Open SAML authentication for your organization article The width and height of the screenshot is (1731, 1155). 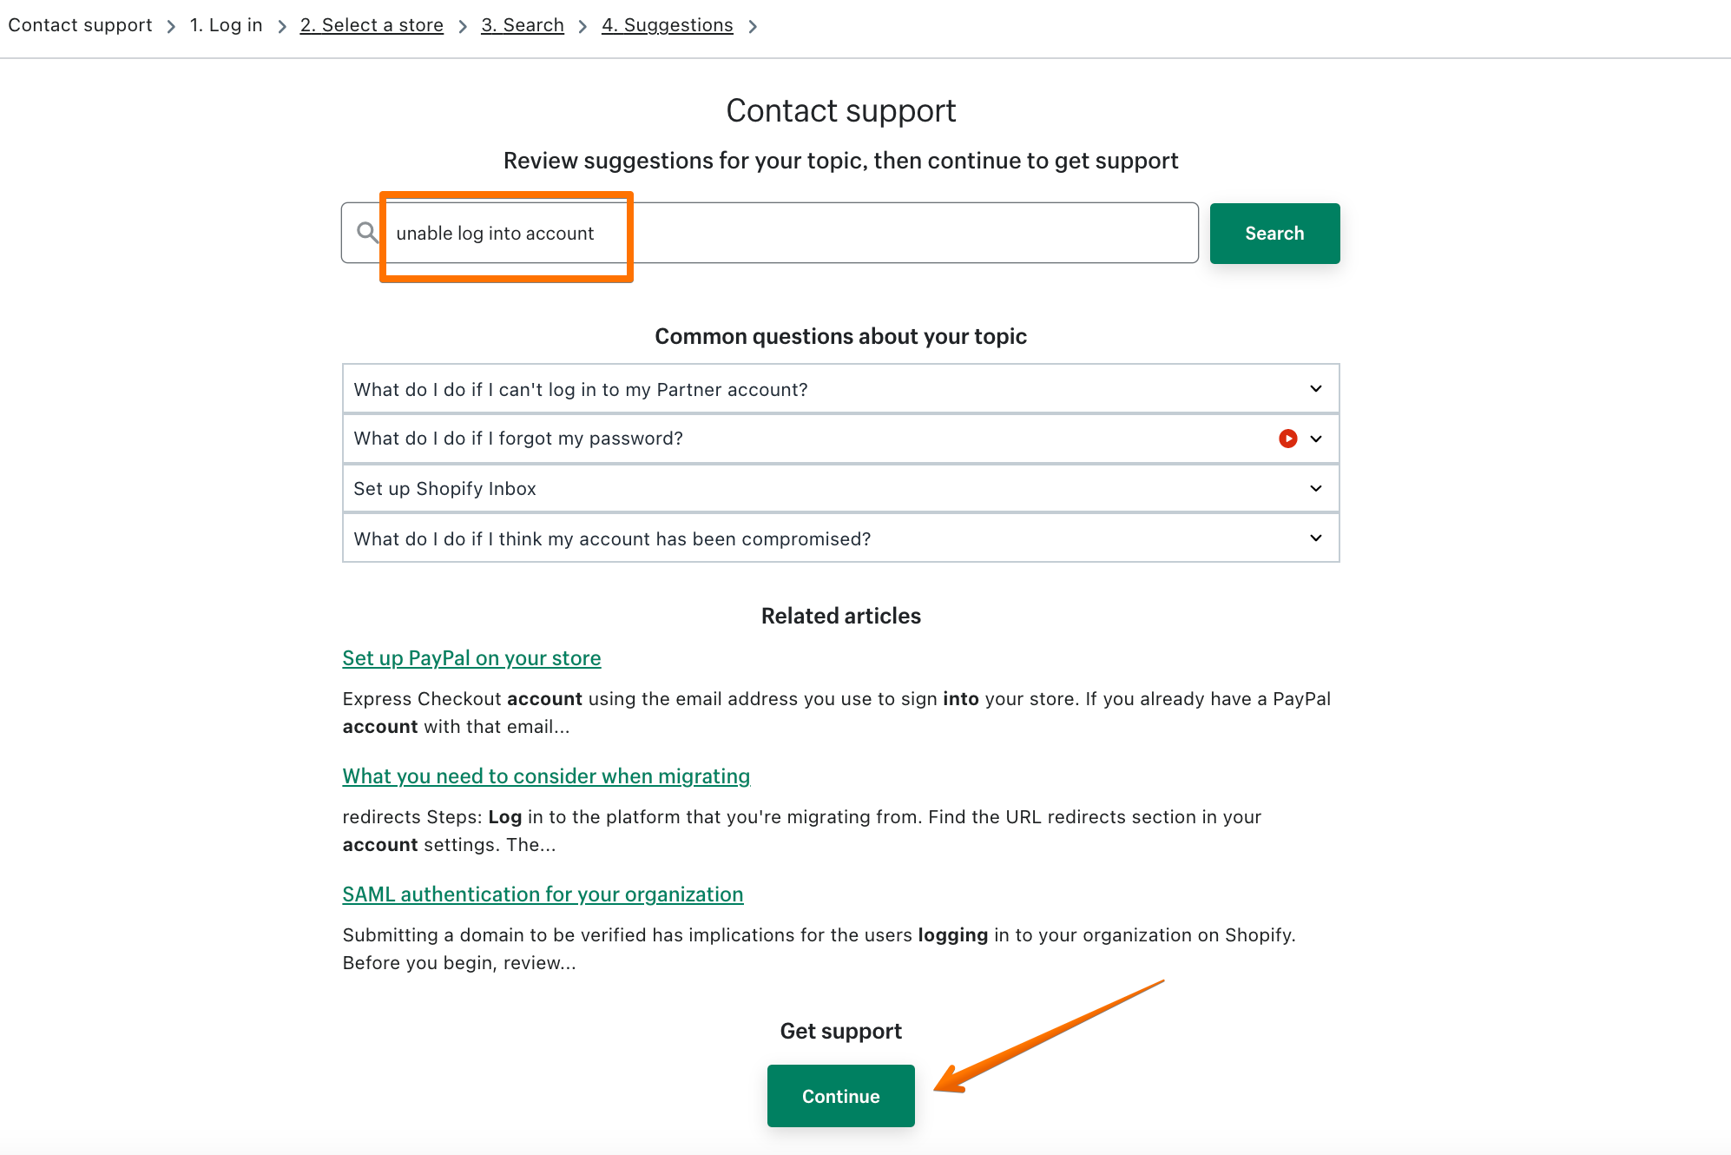tap(543, 894)
